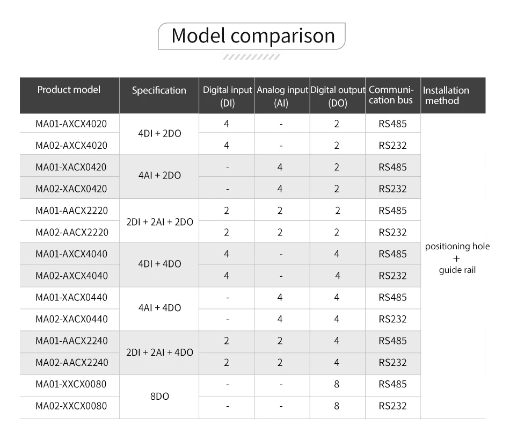Click the MA02-AACX2240 product model
510x432 pixels.
(71, 363)
